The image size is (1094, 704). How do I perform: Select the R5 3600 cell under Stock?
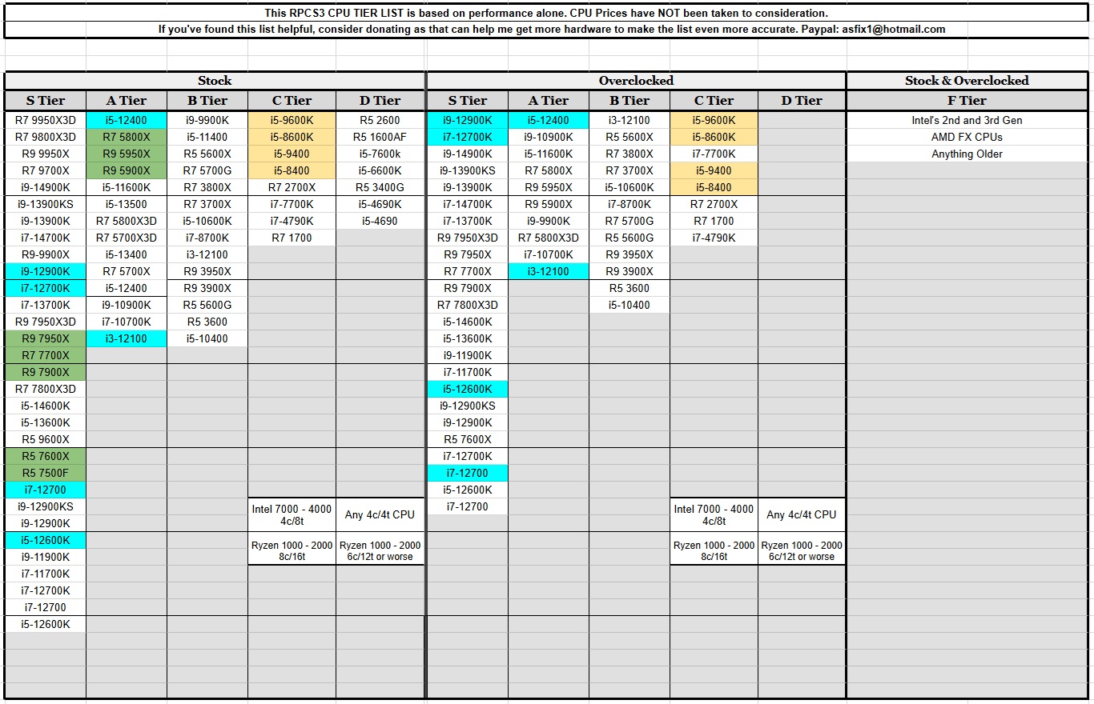pos(207,322)
